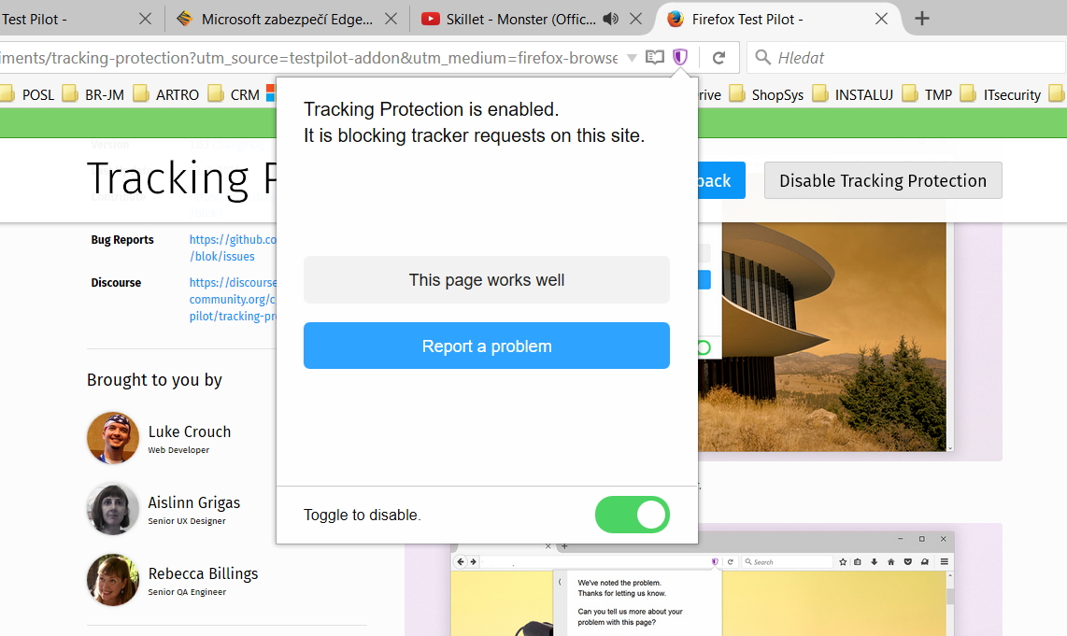The height and width of the screenshot is (636, 1067).
Task: Open the github blok issues link
Action: click(x=233, y=247)
